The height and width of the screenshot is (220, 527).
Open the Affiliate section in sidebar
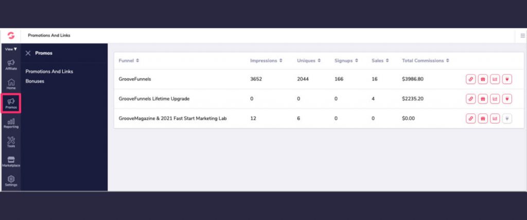click(x=11, y=64)
